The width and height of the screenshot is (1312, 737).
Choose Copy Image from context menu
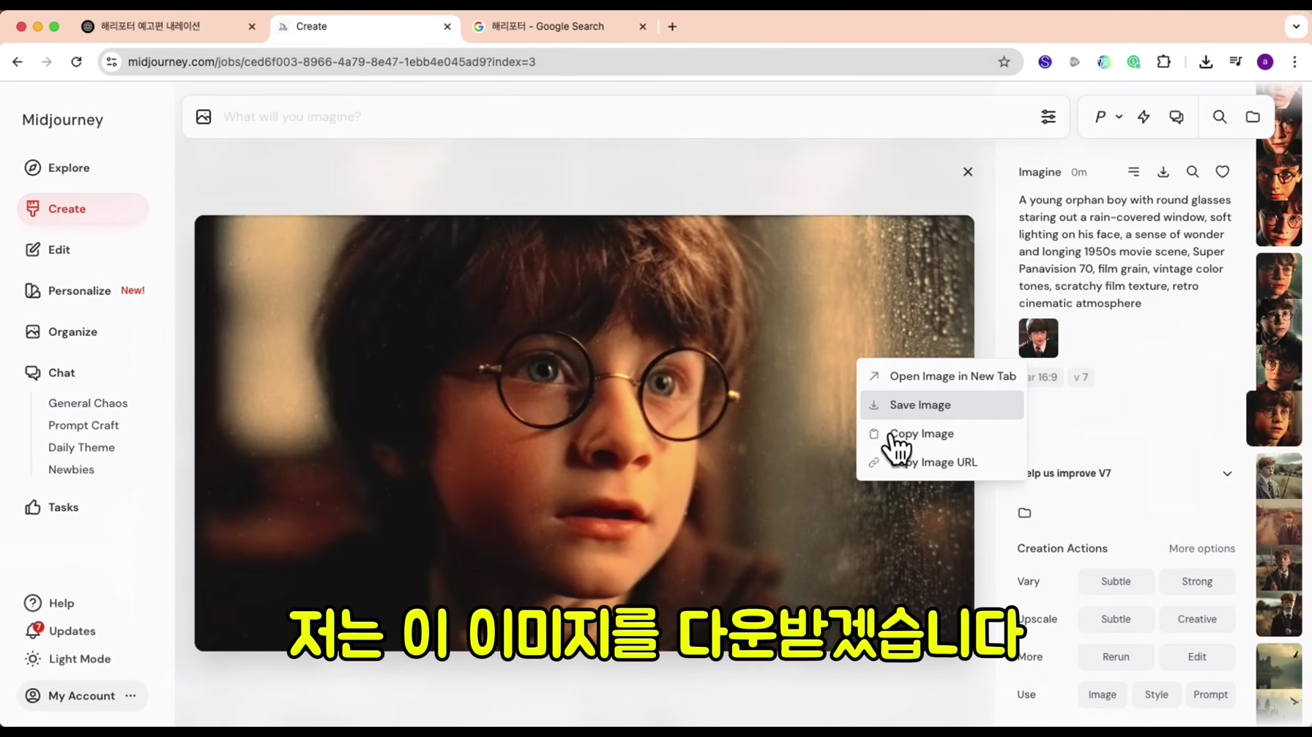coord(942,433)
